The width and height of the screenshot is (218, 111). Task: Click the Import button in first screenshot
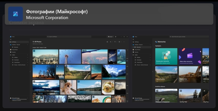point(110,36)
